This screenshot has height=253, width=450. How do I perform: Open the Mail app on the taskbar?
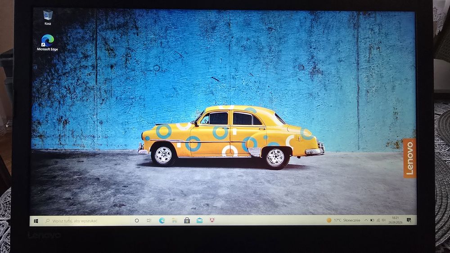[x=199, y=220]
